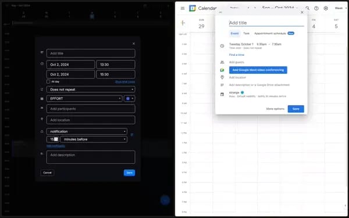Delete the notification using trash icon
The width and height of the screenshot is (349, 218).
[132, 135]
